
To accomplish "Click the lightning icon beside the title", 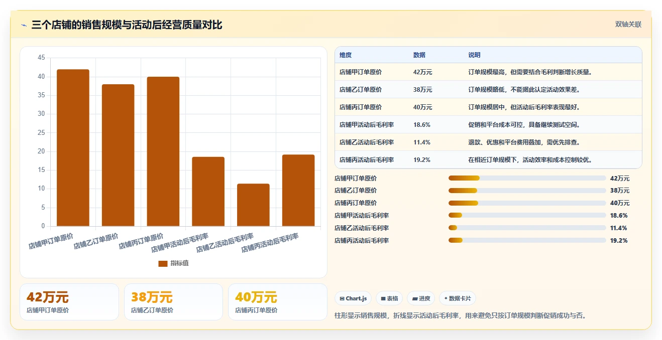I will coord(24,25).
